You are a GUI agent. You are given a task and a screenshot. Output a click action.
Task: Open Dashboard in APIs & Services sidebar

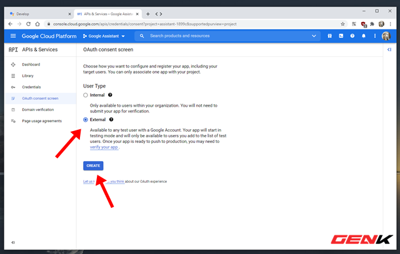(40, 64)
